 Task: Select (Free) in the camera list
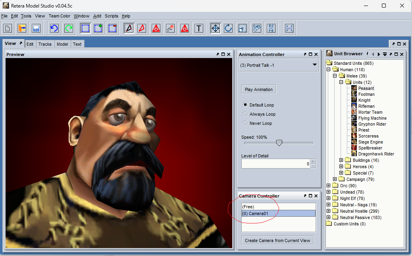[279, 207]
